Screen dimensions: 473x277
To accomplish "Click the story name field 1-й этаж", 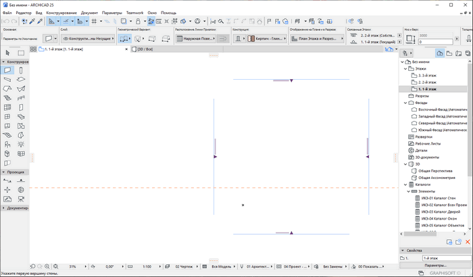I will point(443,259).
